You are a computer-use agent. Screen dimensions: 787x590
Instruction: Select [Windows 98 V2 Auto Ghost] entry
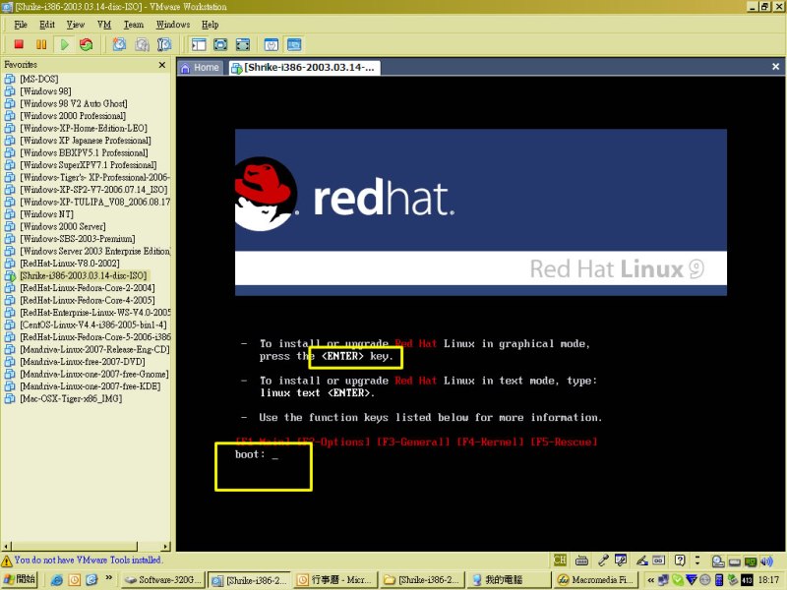(73, 103)
